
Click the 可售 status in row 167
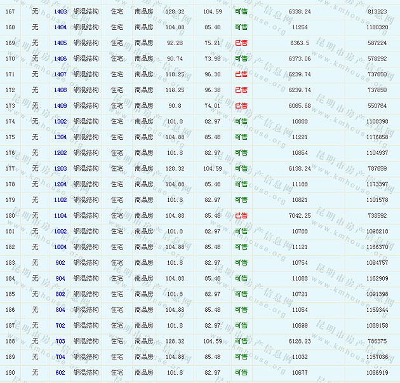pos(241,12)
